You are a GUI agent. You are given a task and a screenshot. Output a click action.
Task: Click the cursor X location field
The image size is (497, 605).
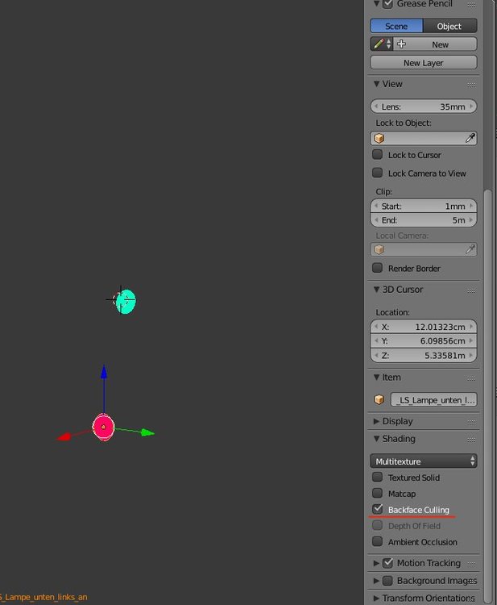[424, 327]
